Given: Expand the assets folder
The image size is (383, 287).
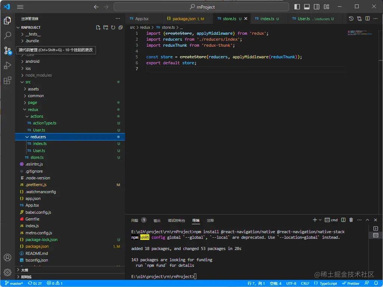Looking at the screenshot, I should pyautogui.click(x=25, y=89).
